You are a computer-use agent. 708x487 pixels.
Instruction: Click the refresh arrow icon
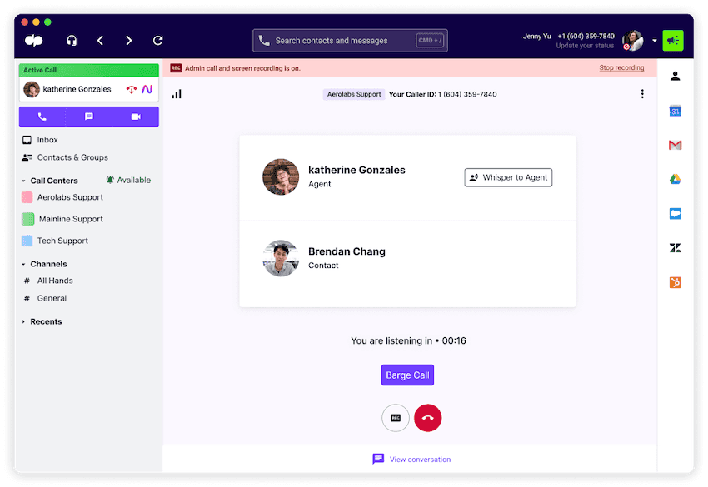pyautogui.click(x=157, y=40)
